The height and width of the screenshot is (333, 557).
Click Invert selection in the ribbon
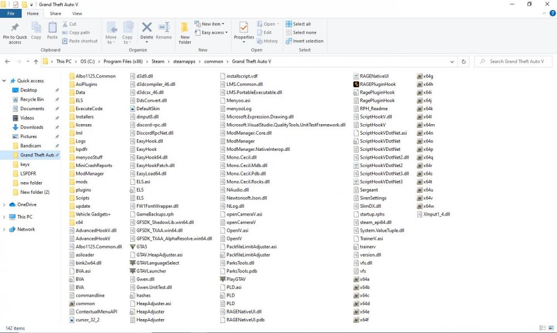tap(305, 41)
